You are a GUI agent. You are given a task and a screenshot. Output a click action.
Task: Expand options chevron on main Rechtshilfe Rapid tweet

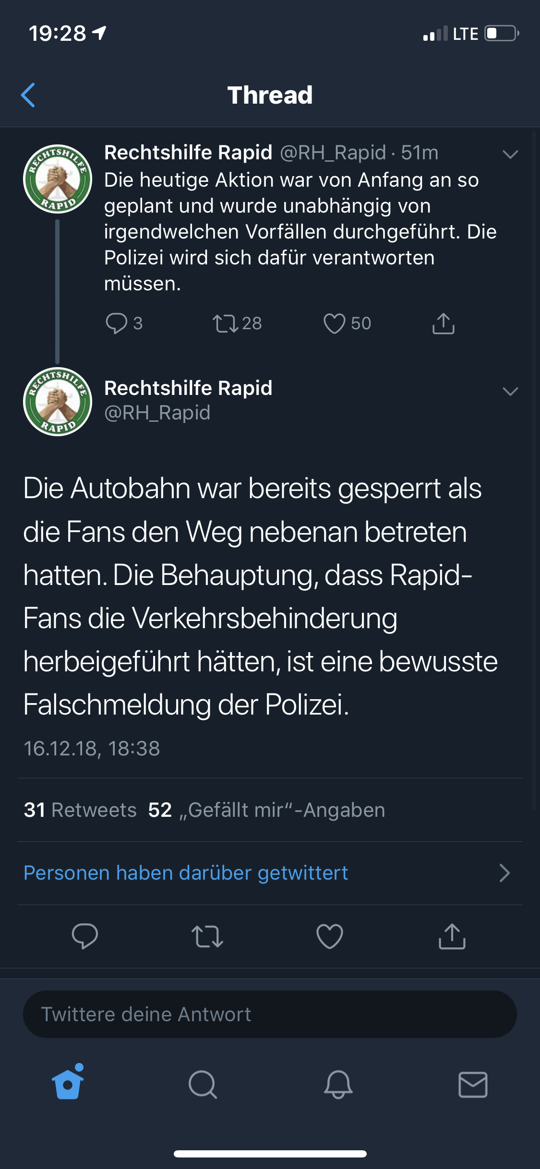click(x=510, y=391)
